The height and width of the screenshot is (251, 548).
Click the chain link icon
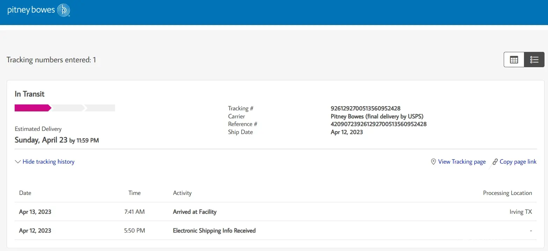tap(495, 162)
